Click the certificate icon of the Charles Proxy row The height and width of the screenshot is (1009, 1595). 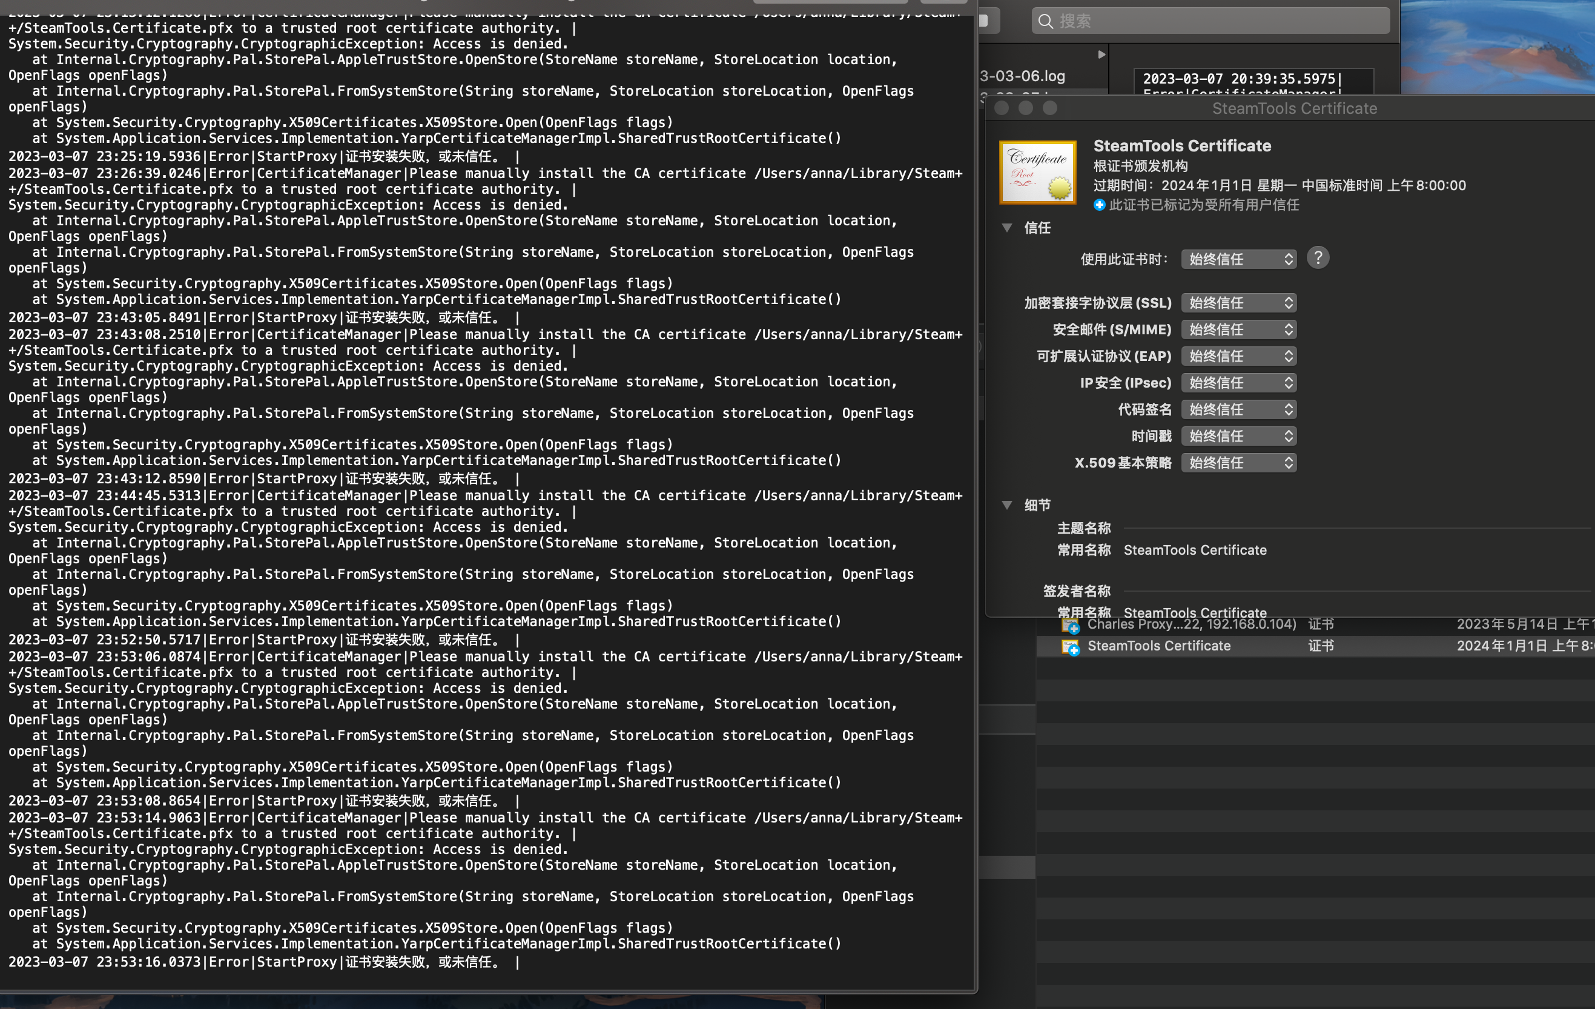1071,625
